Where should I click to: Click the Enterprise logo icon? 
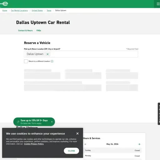point(5,4)
